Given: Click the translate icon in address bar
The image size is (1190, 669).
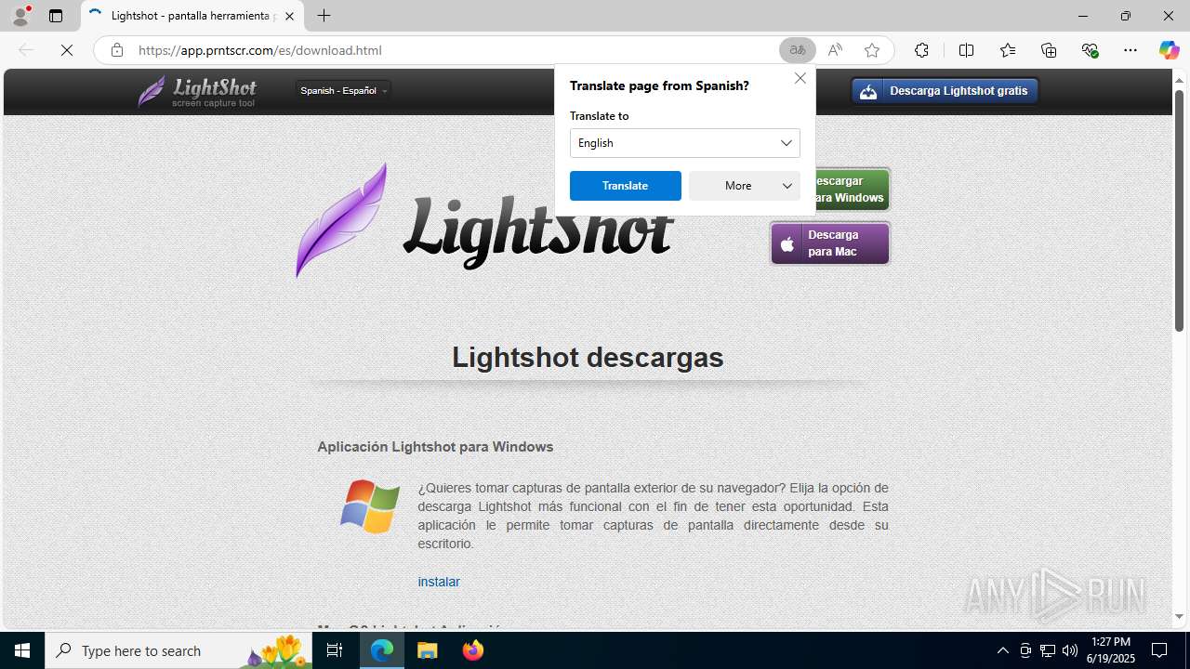Looking at the screenshot, I should click(x=798, y=50).
